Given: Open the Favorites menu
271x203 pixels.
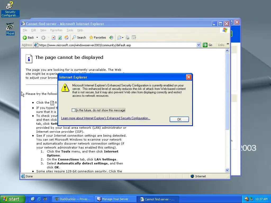Looking at the screenshot, I should (x=56, y=30).
